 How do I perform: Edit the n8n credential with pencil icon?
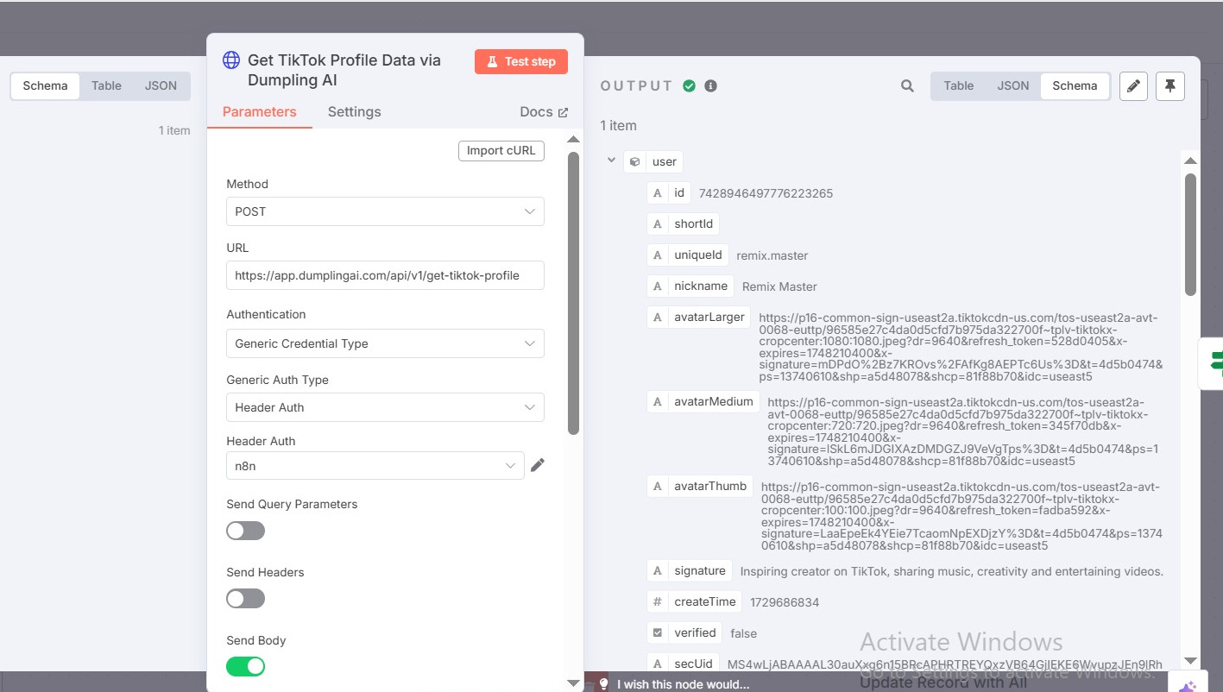(538, 465)
